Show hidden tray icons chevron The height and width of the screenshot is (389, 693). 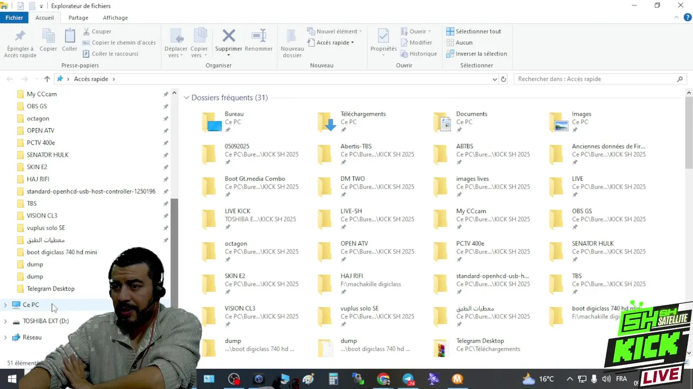(x=570, y=379)
